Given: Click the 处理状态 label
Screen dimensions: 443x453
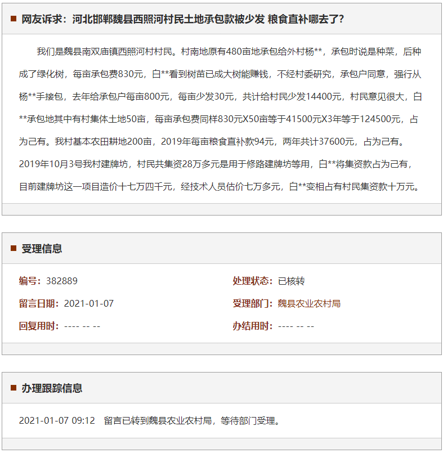Looking at the screenshot, I should pos(253,281).
